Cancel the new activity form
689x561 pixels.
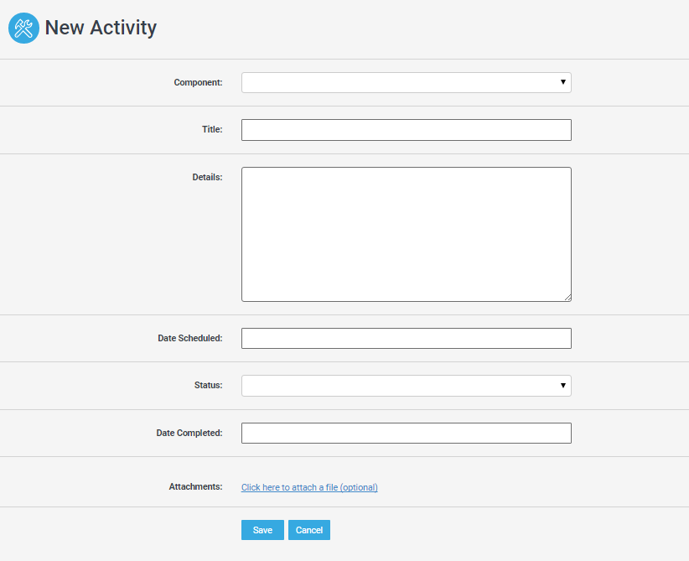point(309,530)
